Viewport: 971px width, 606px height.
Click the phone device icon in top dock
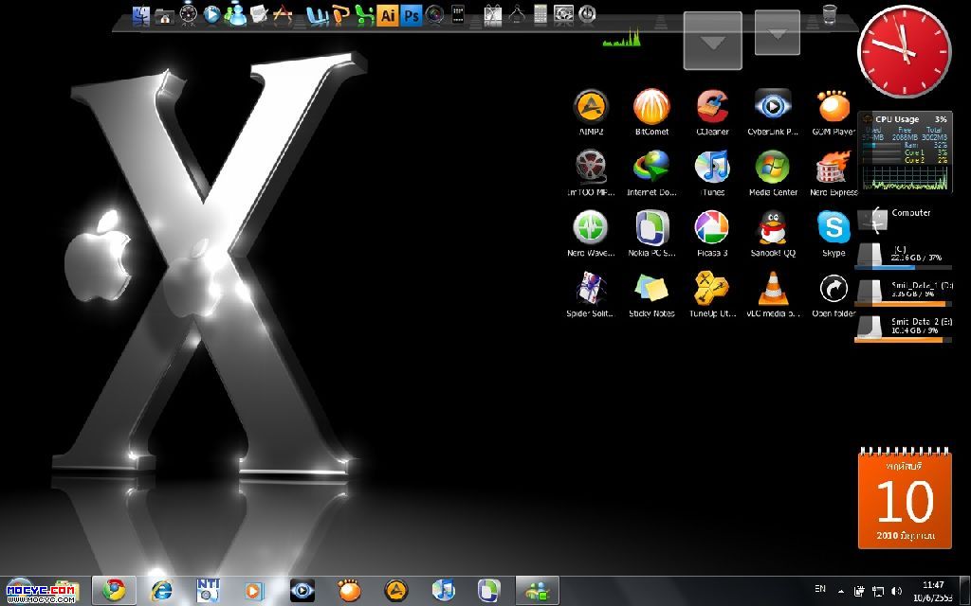click(458, 15)
